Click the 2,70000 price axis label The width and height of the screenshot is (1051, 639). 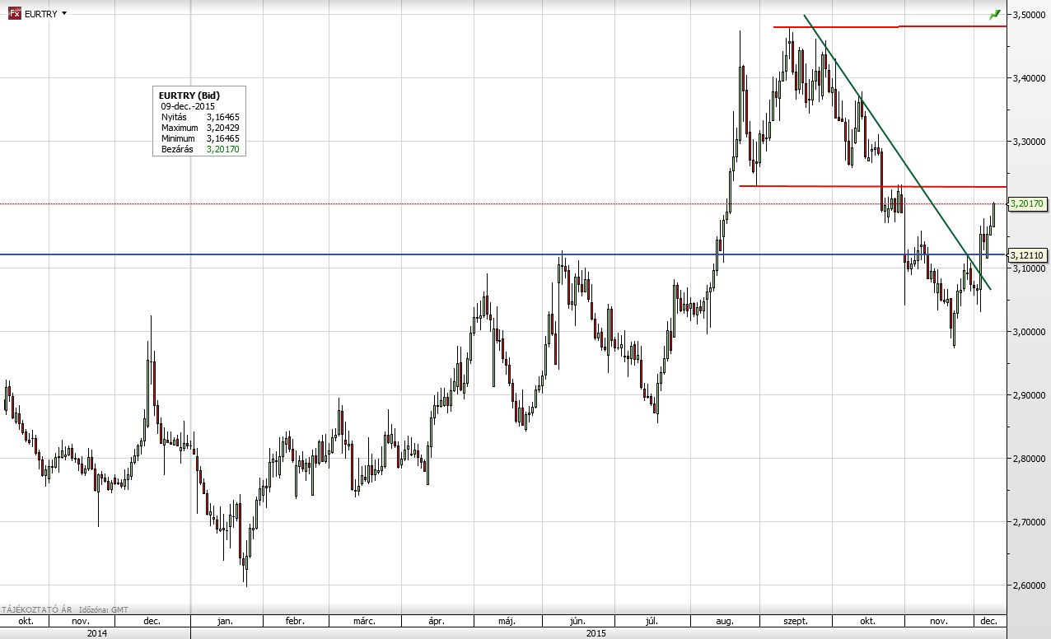pyautogui.click(x=1028, y=522)
